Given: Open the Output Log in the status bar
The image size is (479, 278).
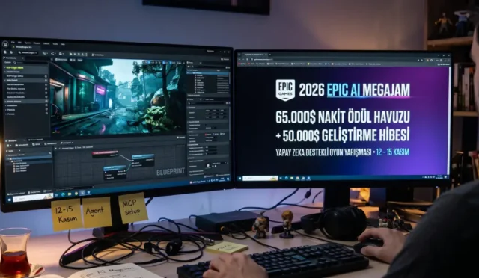Looking at the screenshot, I should point(34,192).
